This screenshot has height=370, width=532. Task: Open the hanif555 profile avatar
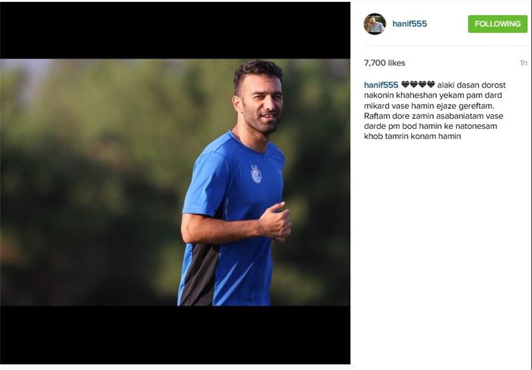tap(374, 24)
